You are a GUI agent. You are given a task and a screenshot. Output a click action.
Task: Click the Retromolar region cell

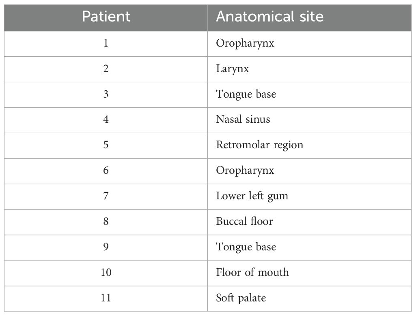[309, 145]
